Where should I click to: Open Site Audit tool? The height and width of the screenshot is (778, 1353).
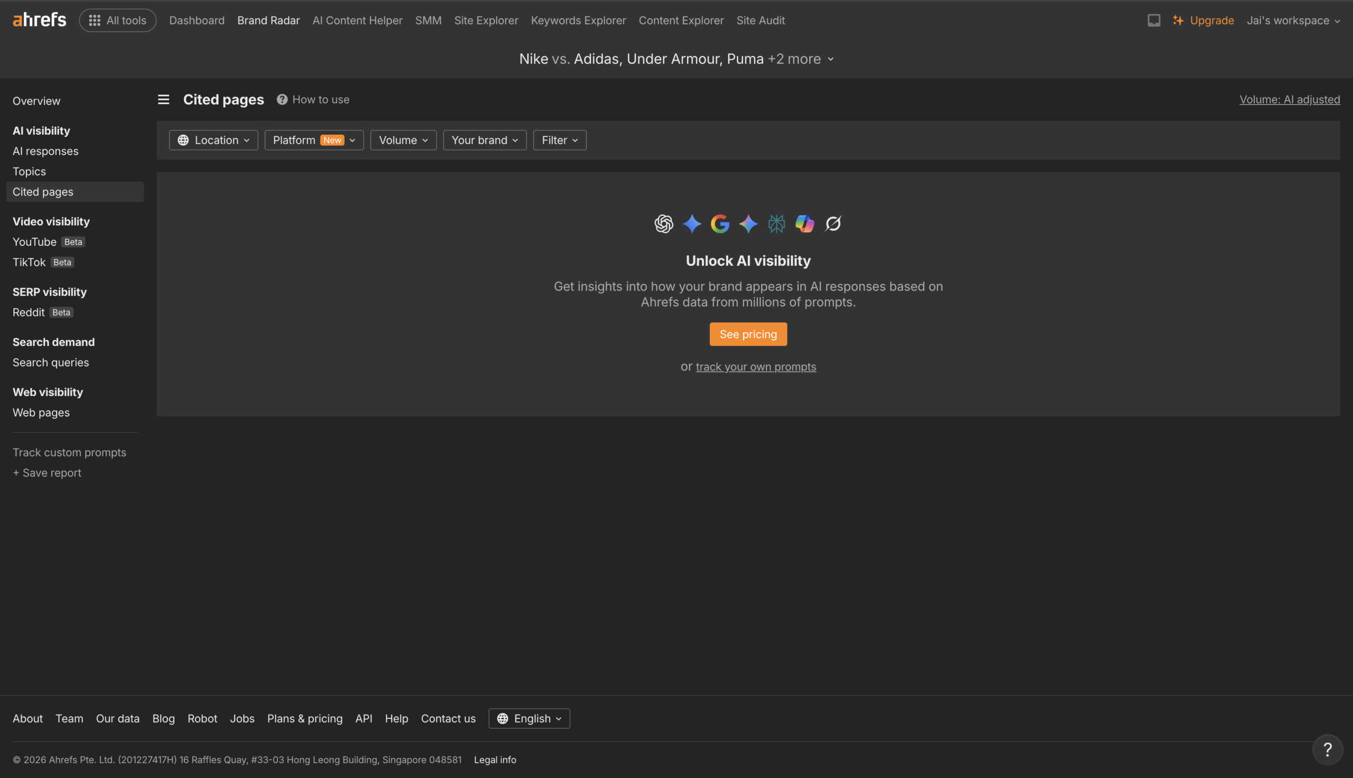(761, 20)
